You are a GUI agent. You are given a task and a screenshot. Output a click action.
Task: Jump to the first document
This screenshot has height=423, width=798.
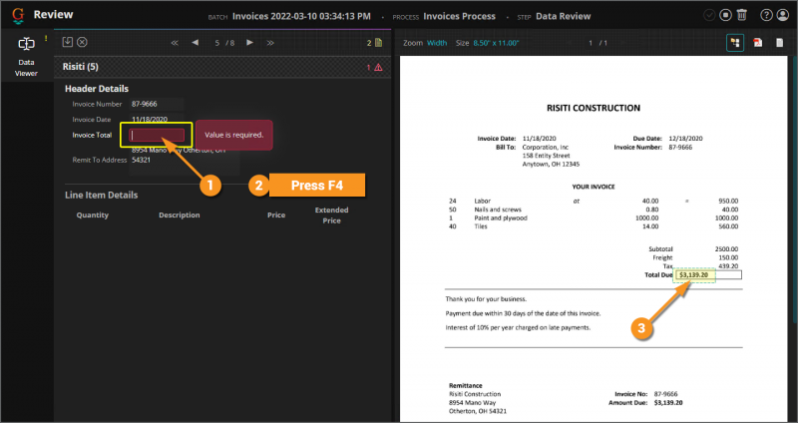point(175,43)
